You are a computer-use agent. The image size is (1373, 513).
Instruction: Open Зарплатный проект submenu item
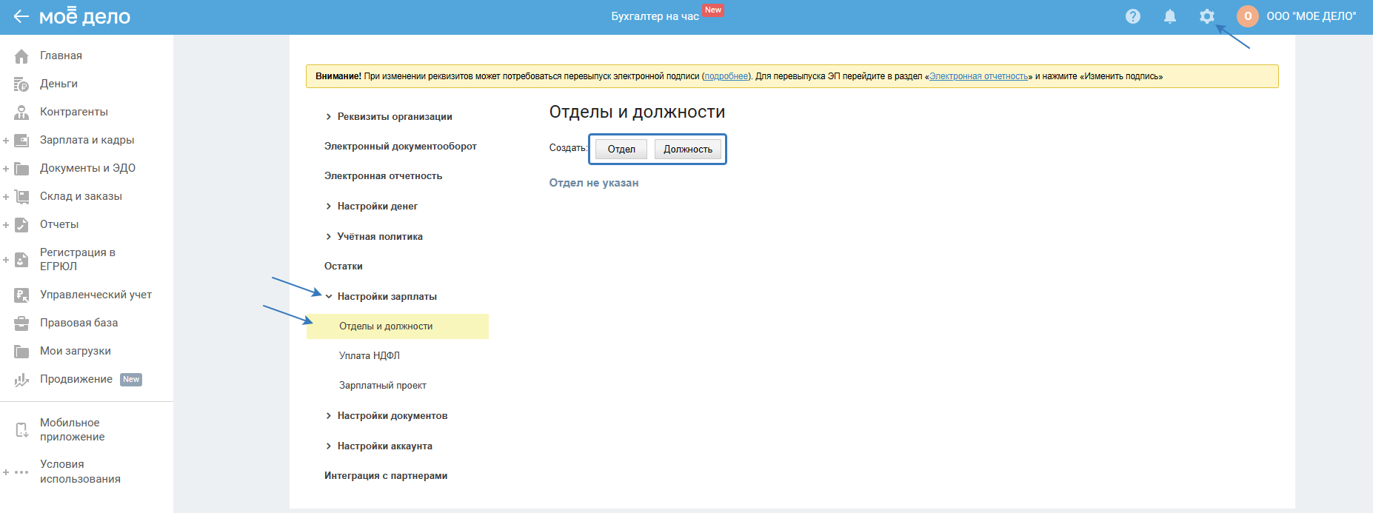tap(383, 386)
